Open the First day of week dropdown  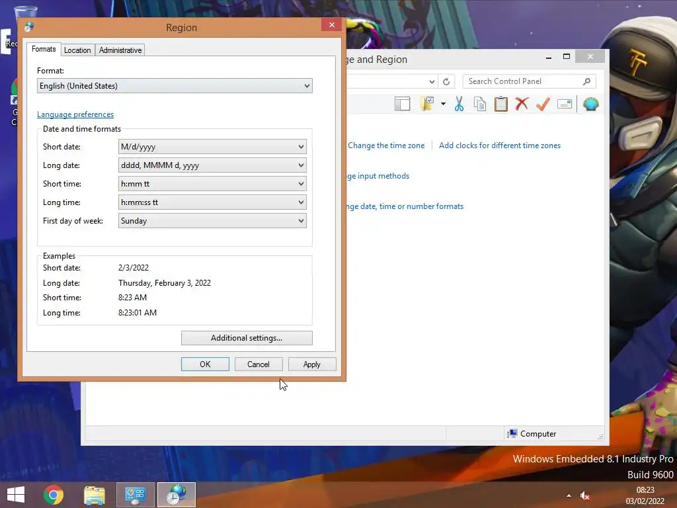click(212, 221)
